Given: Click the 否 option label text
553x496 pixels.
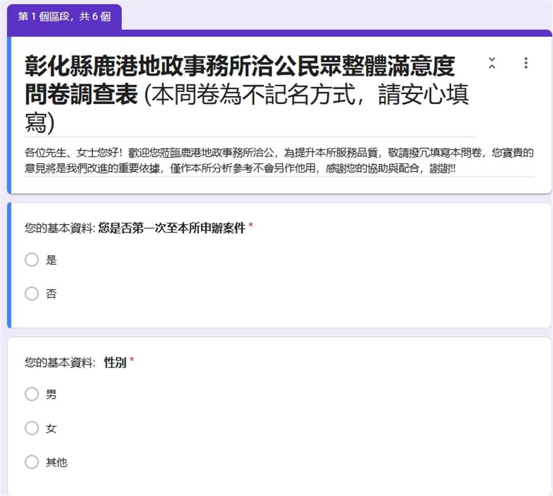Looking at the screenshot, I should pyautogui.click(x=51, y=294).
